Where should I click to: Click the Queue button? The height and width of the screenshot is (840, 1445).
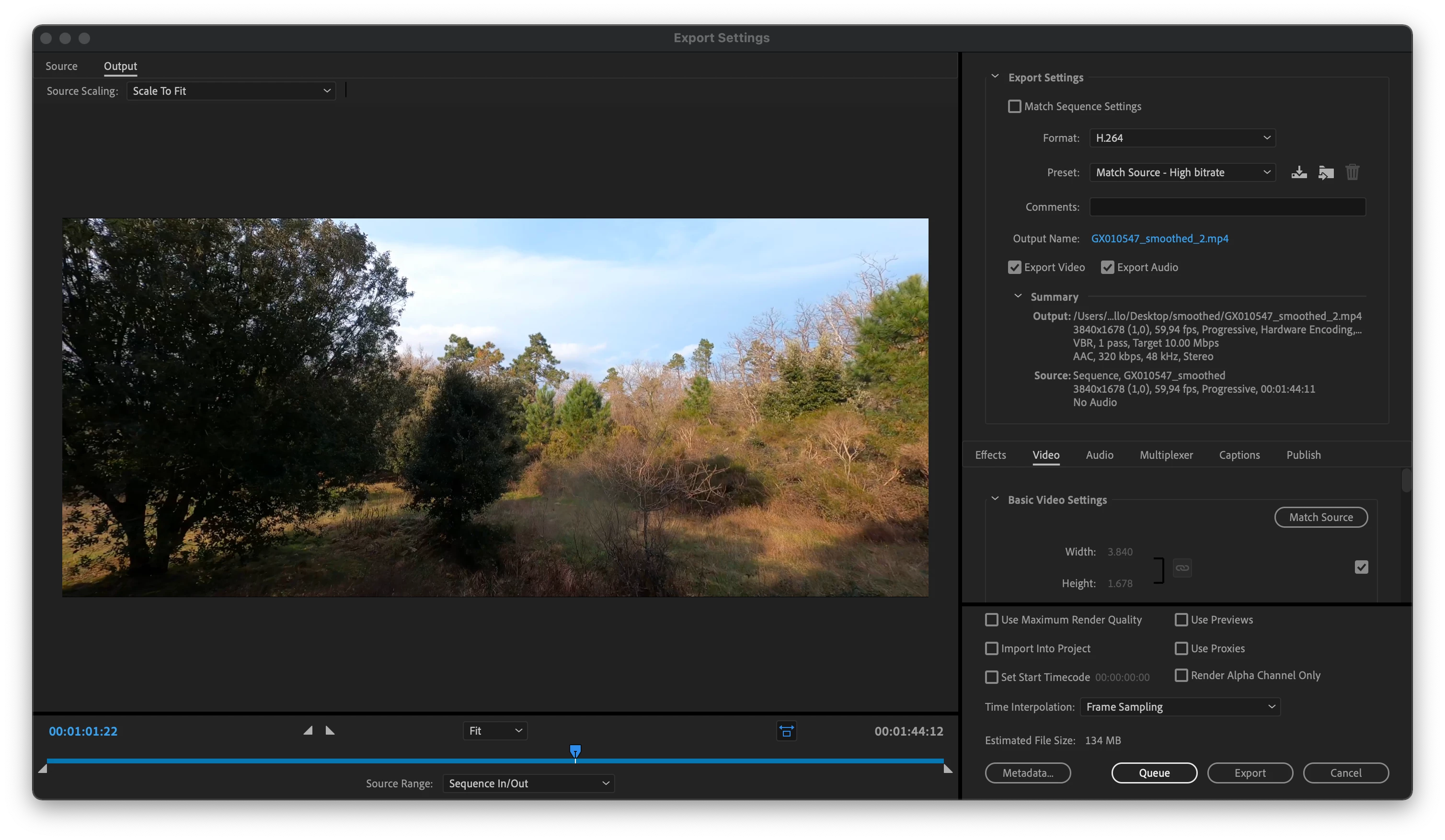coord(1154,773)
